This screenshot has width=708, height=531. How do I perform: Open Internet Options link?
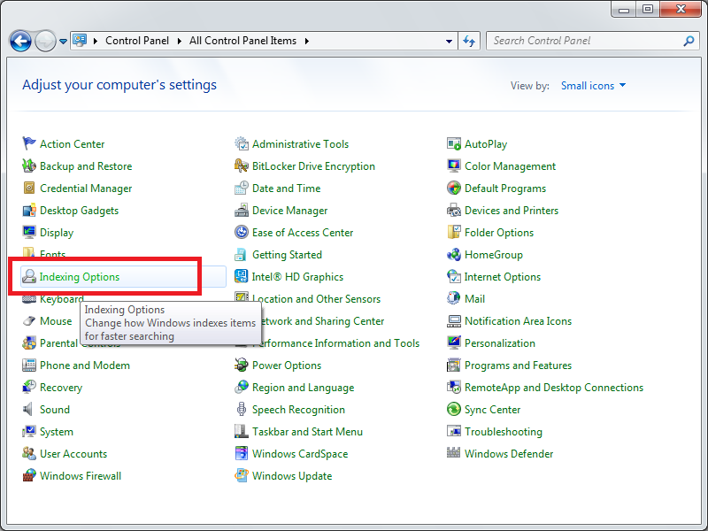coord(503,277)
